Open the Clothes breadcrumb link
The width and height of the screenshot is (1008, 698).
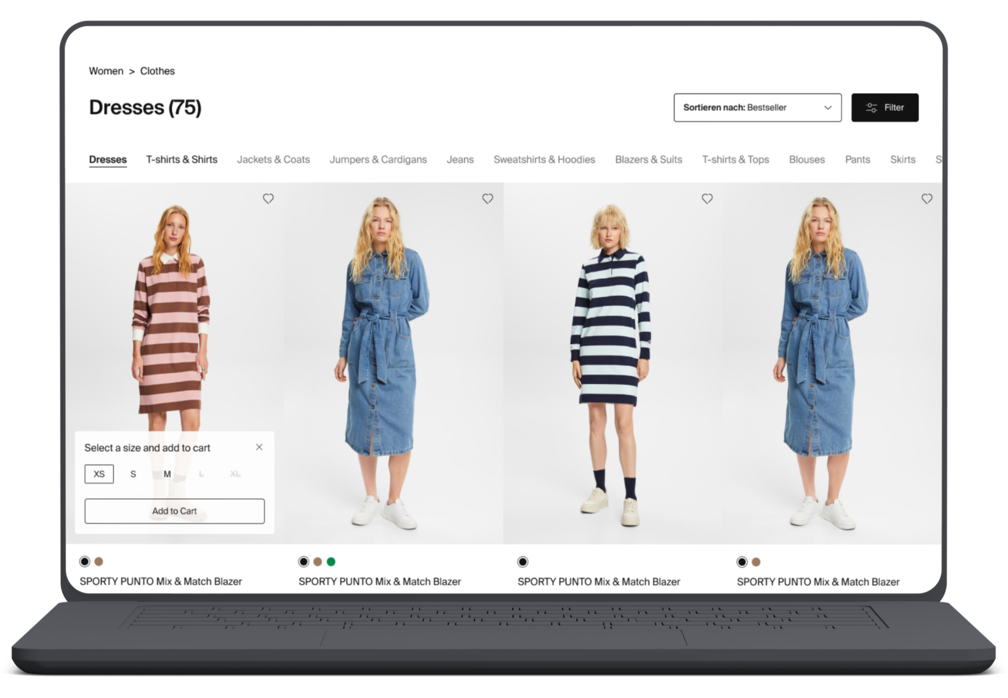click(157, 71)
